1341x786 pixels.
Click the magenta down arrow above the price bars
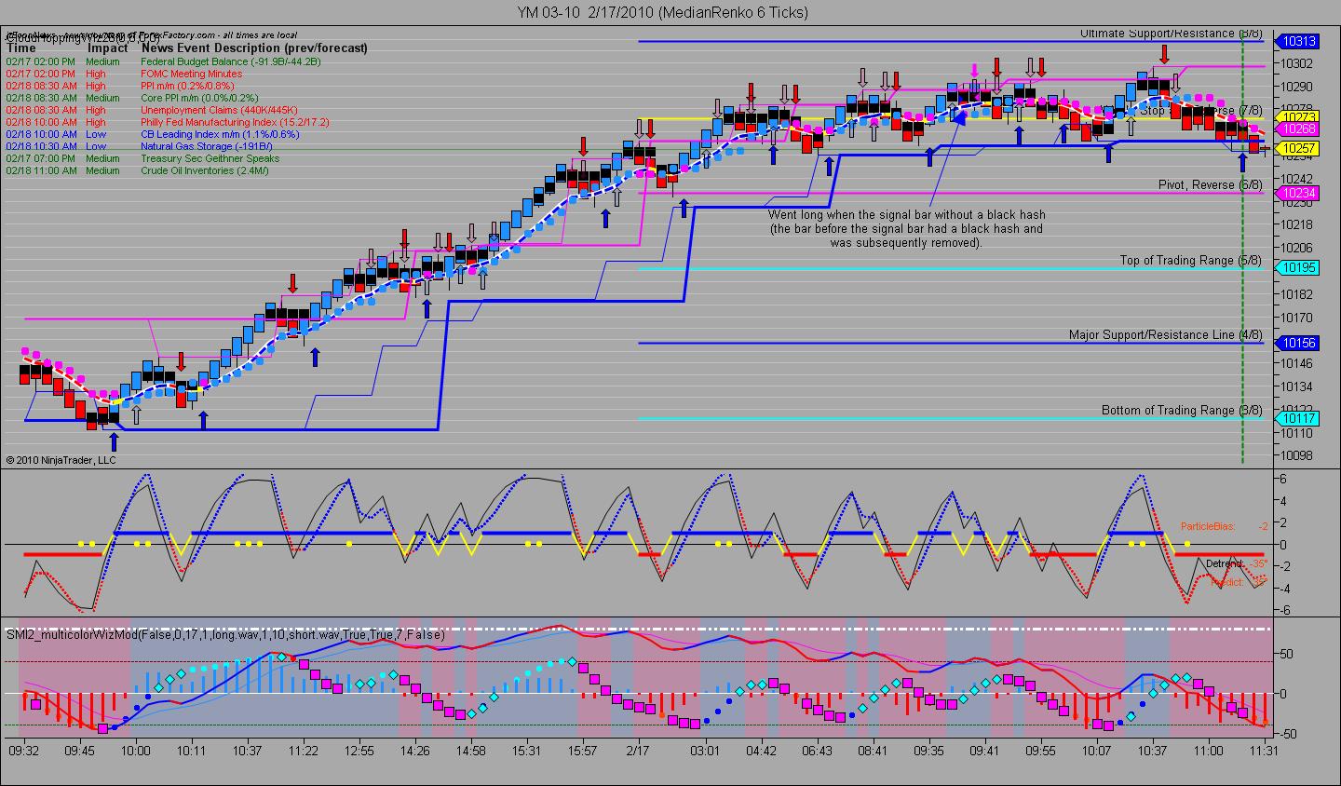click(974, 70)
